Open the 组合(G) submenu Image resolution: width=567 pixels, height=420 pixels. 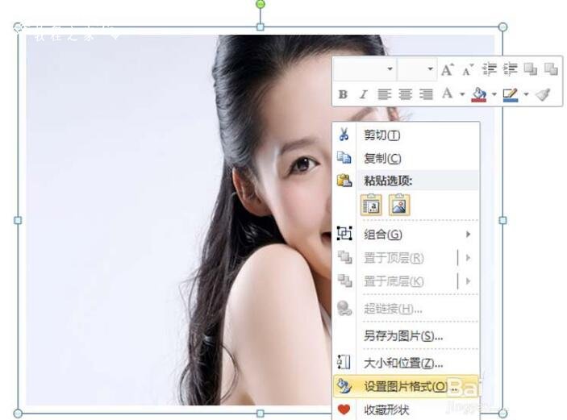click(406, 235)
